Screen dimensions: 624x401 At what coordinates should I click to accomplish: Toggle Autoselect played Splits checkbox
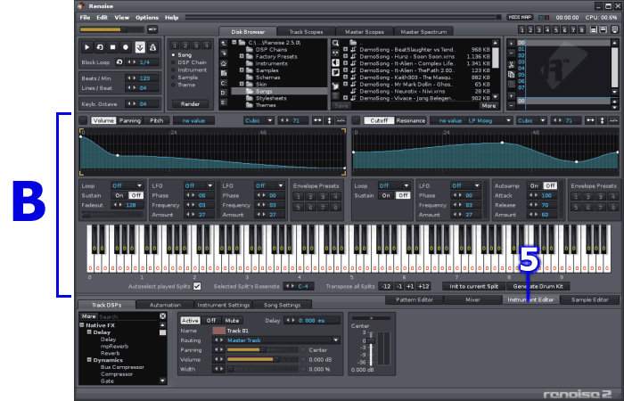tap(197, 286)
